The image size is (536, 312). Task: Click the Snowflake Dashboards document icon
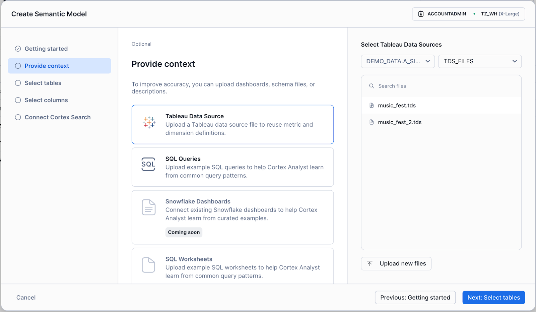(149, 207)
